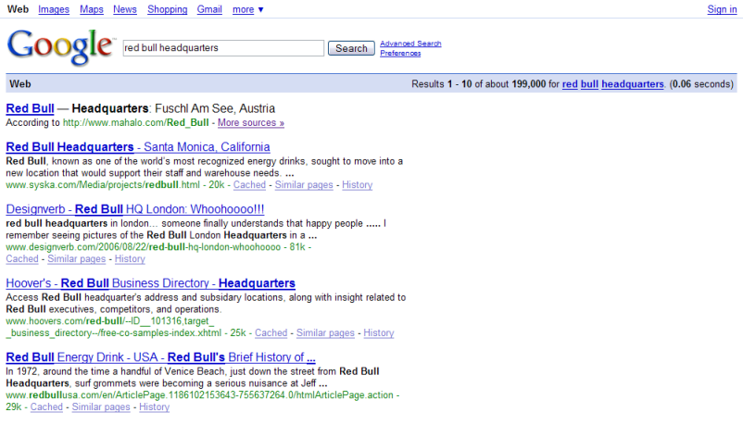Open 'Red Bull Headquarters - Santa Monica, California' result
The image size is (743, 425).
tap(138, 147)
